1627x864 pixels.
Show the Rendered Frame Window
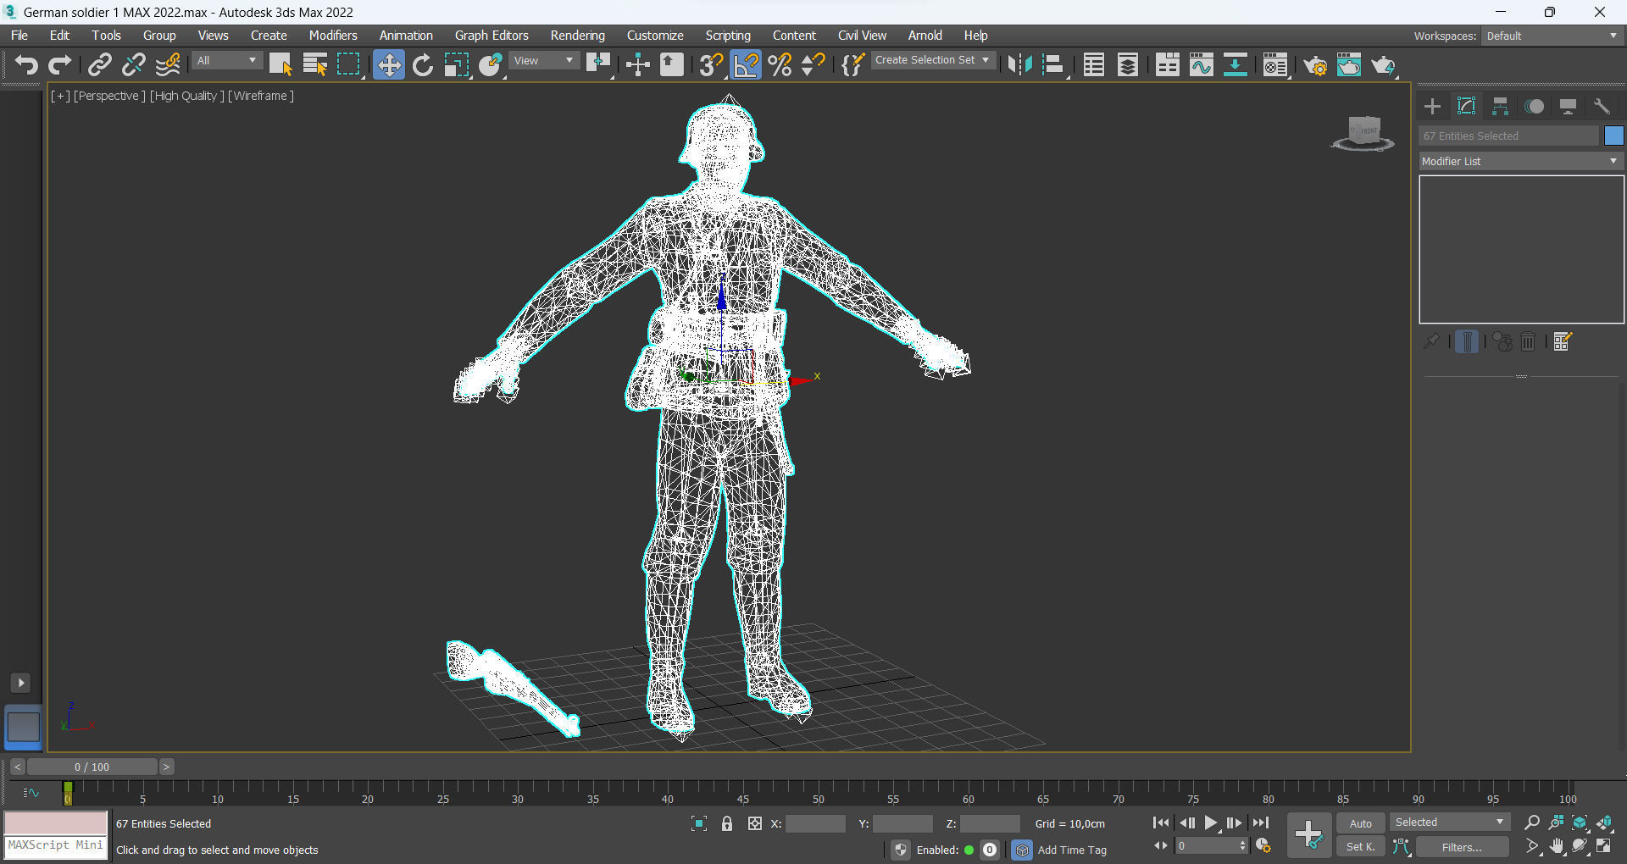coord(1349,64)
